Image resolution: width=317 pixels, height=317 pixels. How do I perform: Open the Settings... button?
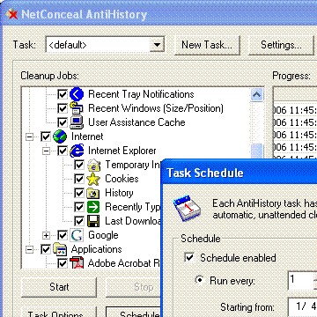pyautogui.click(x=281, y=45)
